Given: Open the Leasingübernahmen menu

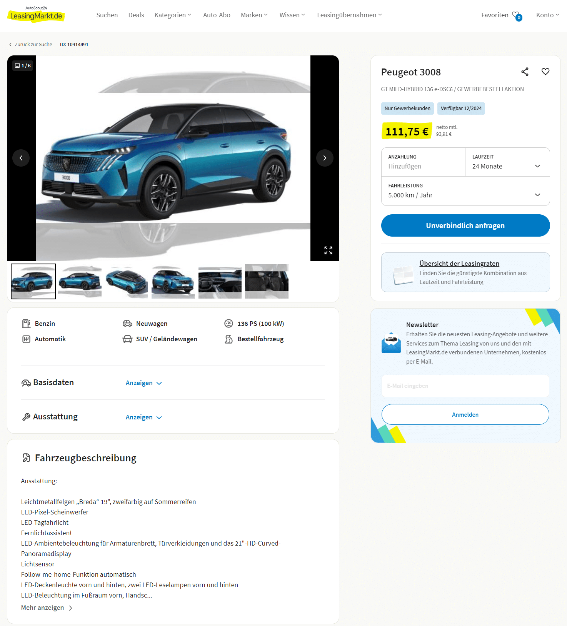Looking at the screenshot, I should 349,15.
